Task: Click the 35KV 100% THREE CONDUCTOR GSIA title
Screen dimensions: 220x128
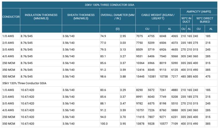Action: point(110,5)
